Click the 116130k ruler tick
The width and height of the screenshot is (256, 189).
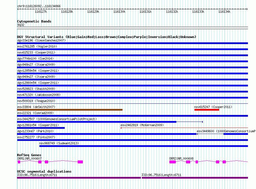click(119, 12)
